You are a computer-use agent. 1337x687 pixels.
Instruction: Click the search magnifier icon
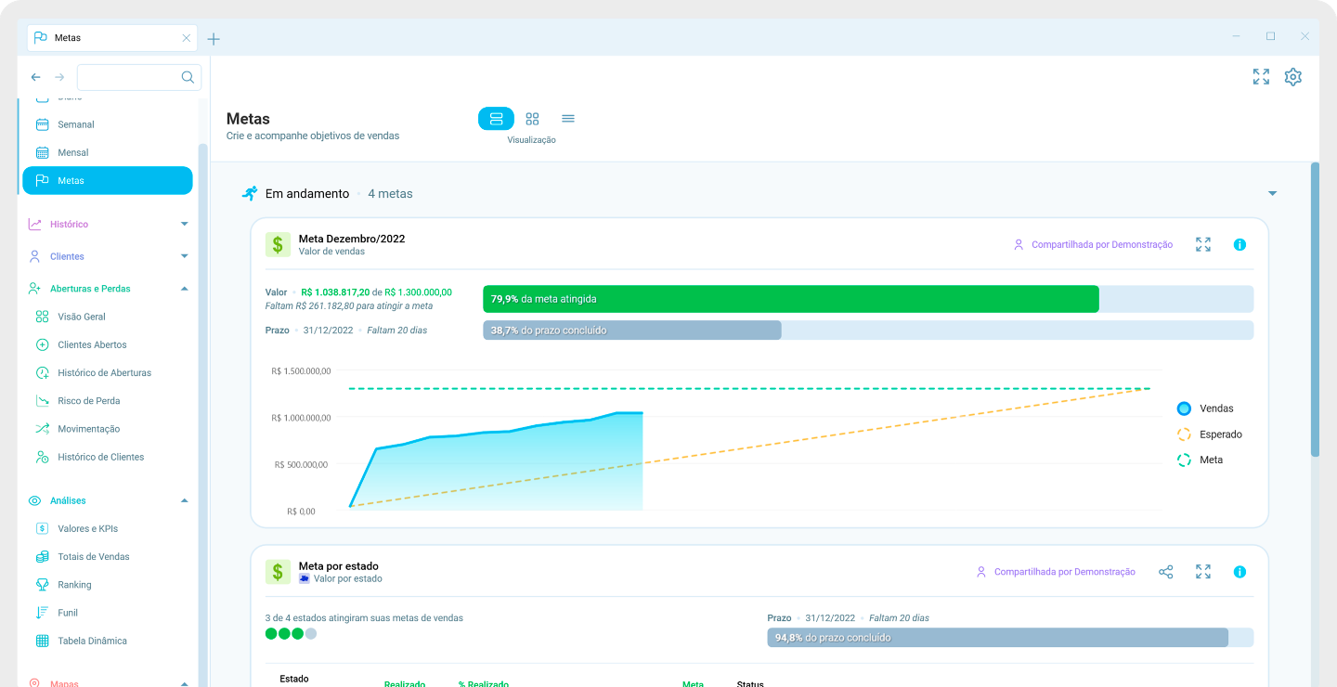[188, 77]
